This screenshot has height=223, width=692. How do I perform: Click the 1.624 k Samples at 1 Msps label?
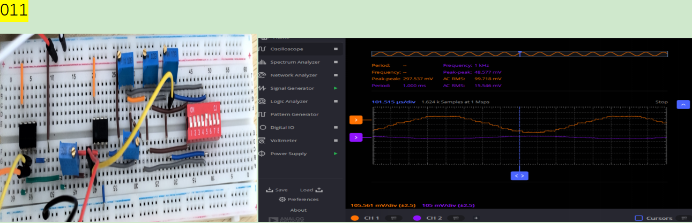[455, 102]
